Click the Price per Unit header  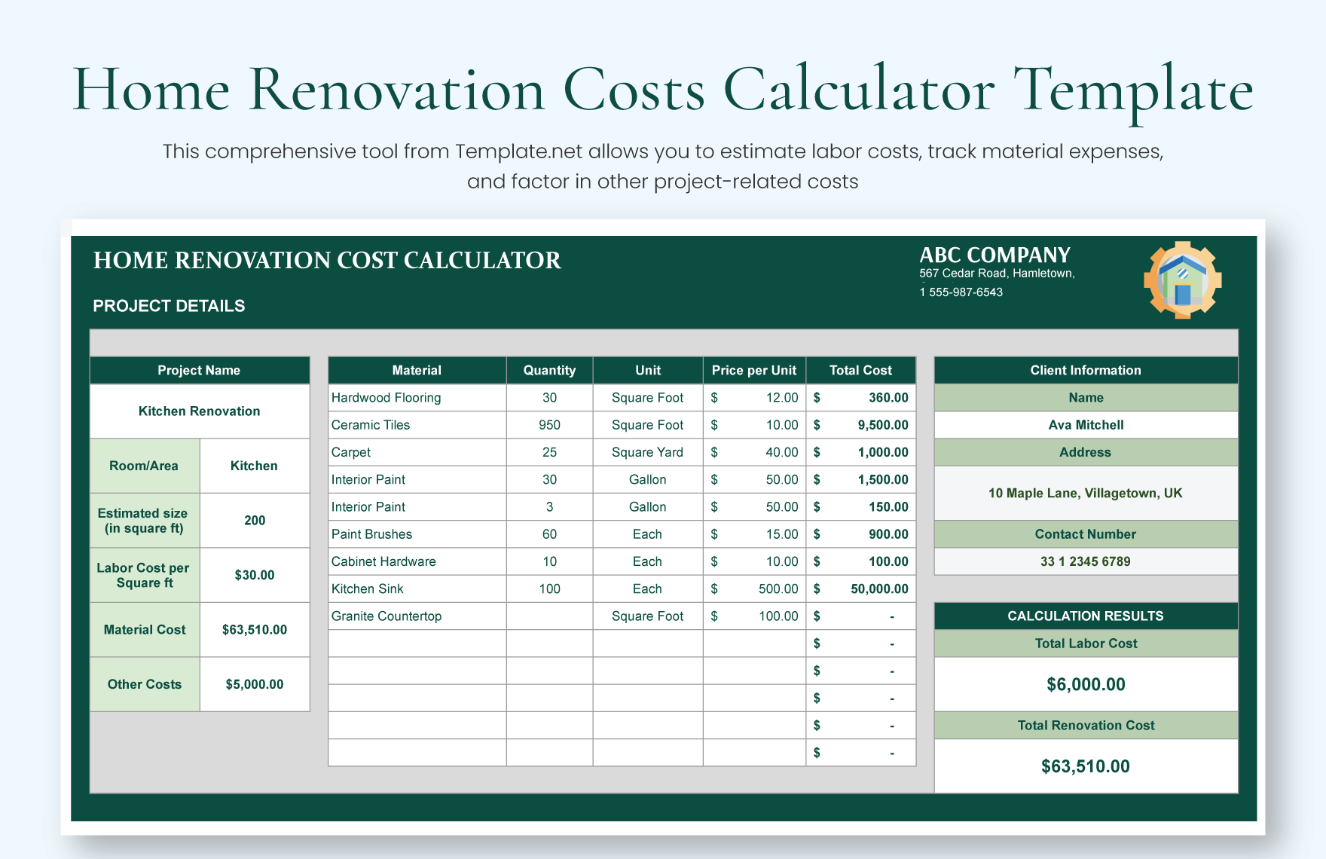(x=755, y=370)
